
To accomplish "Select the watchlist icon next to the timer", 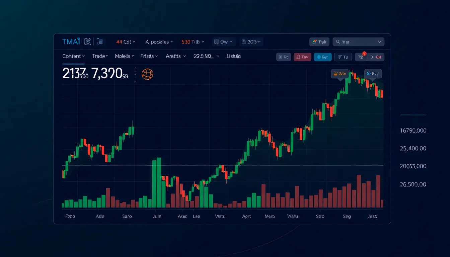I will click(x=99, y=41).
